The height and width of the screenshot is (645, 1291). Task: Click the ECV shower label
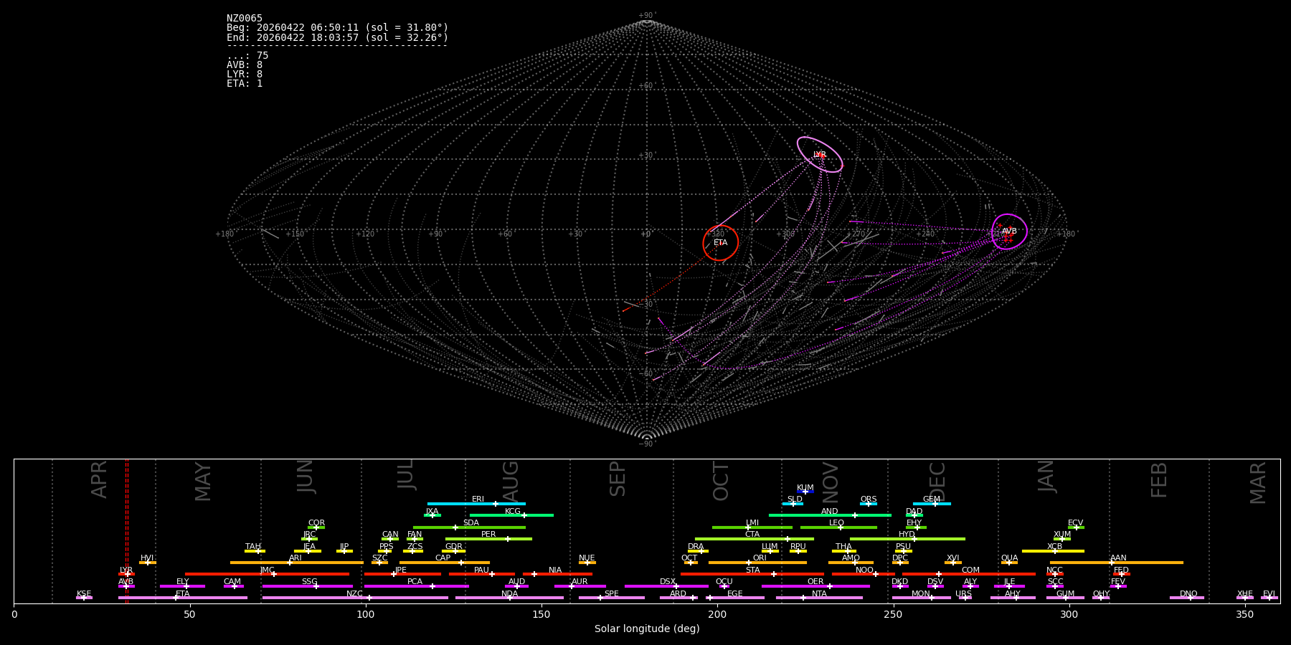coord(1076,522)
